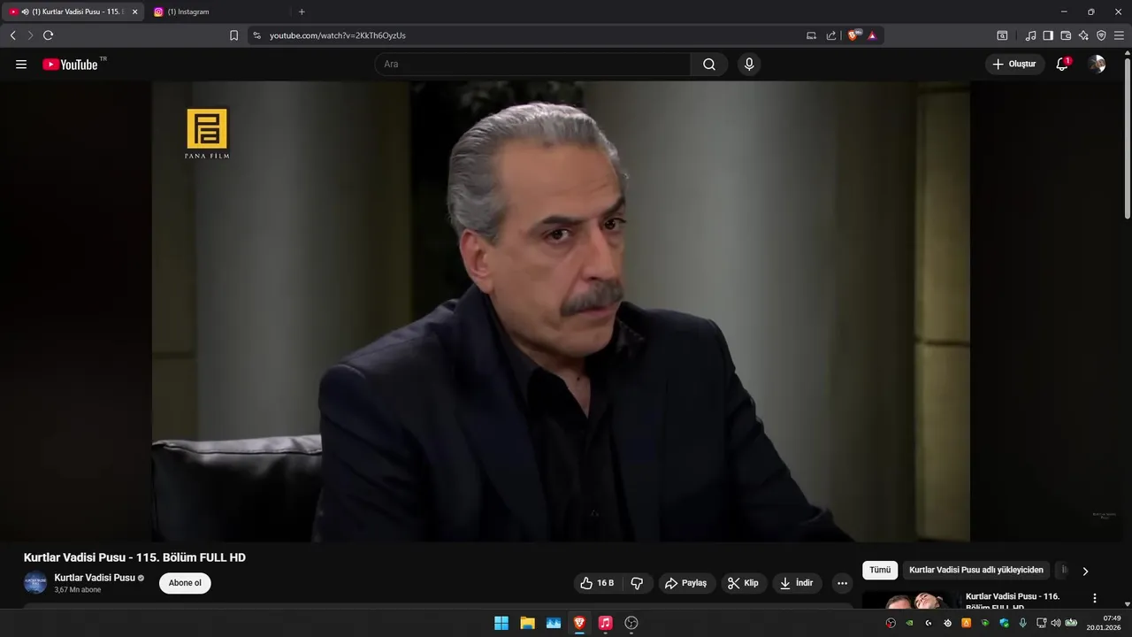Open the taskbar clock and date
Viewport: 1132px width, 637px height.
pos(1105,623)
